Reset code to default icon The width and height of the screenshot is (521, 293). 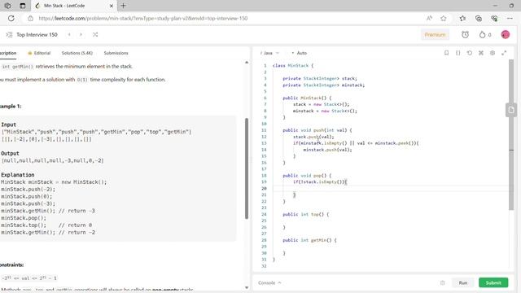[470, 53]
